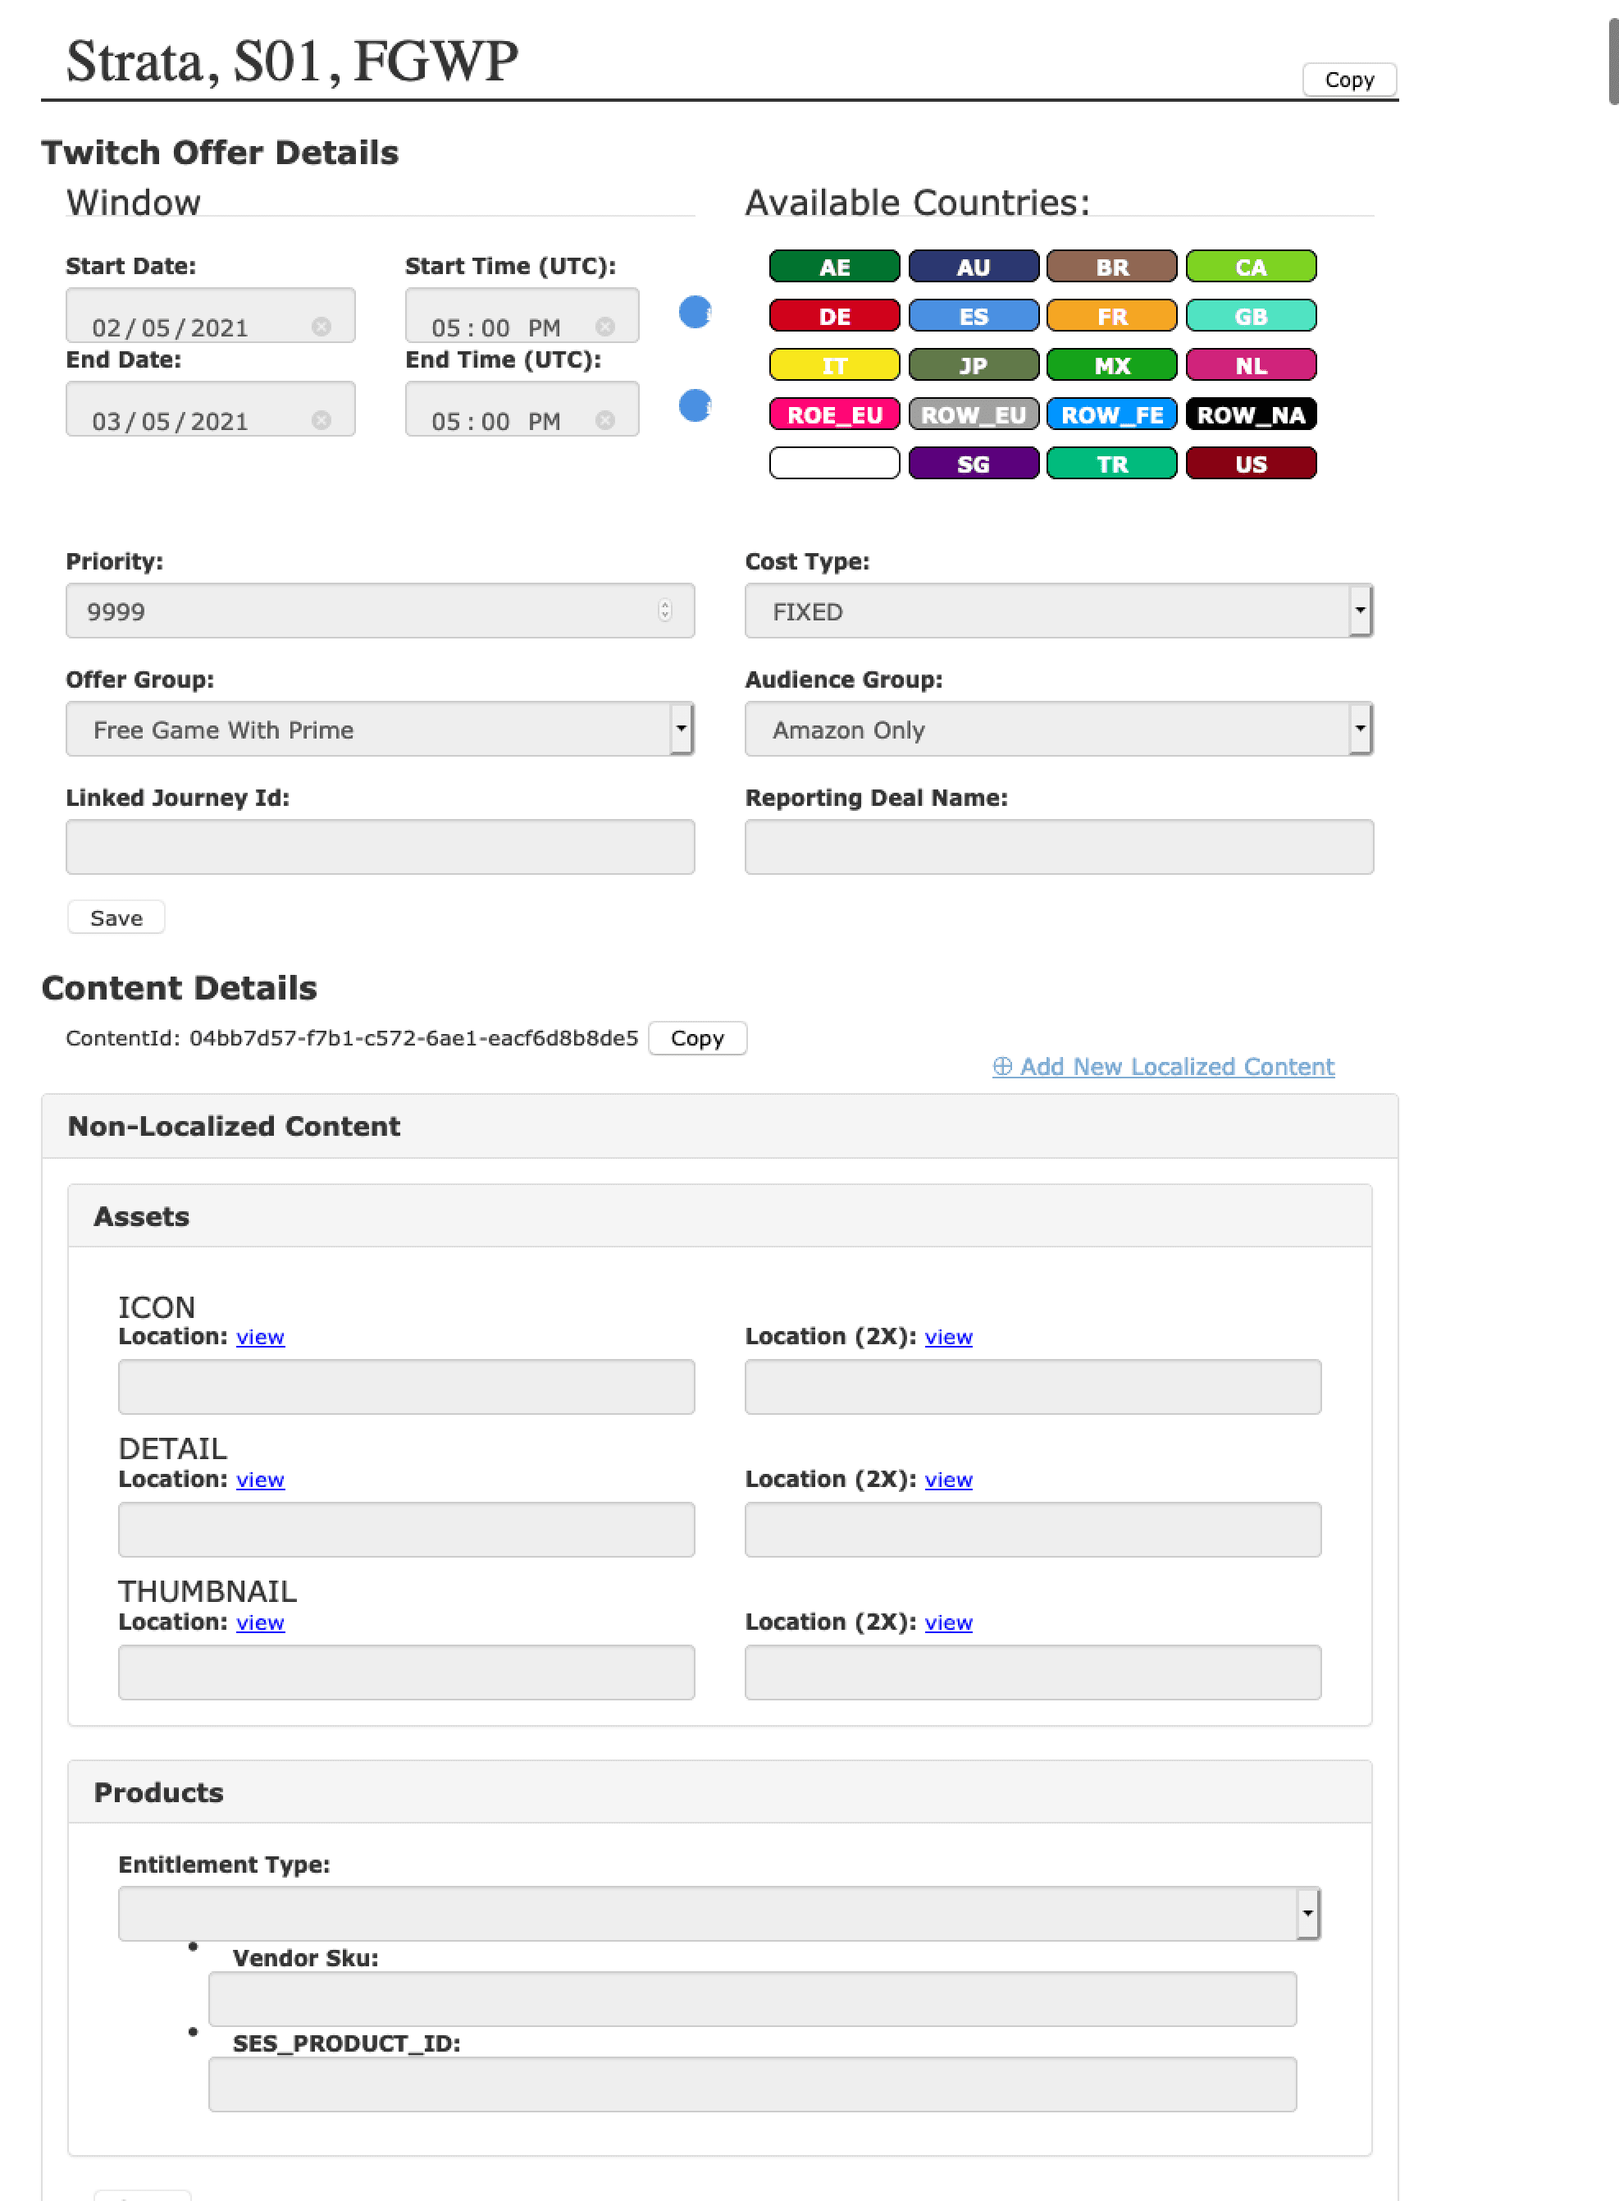Click the Products panel header
This screenshot has width=1619, height=2201.
coord(719,1792)
